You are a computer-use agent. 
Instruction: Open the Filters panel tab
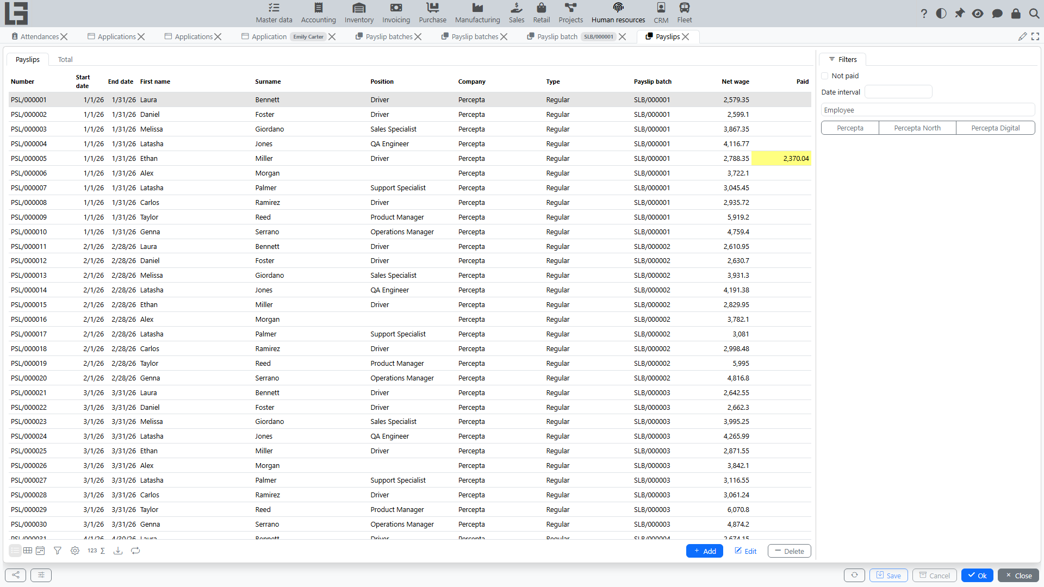[x=843, y=59]
